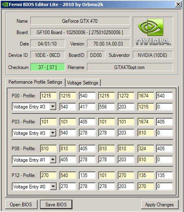
Task: Click the 'P00 - Profile:' label
Action: [x=24, y=96]
